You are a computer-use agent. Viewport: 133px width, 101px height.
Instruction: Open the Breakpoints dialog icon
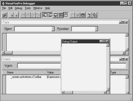83,15
